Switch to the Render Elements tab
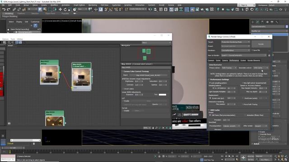Screen dimensions: 289x162 point(254,60)
